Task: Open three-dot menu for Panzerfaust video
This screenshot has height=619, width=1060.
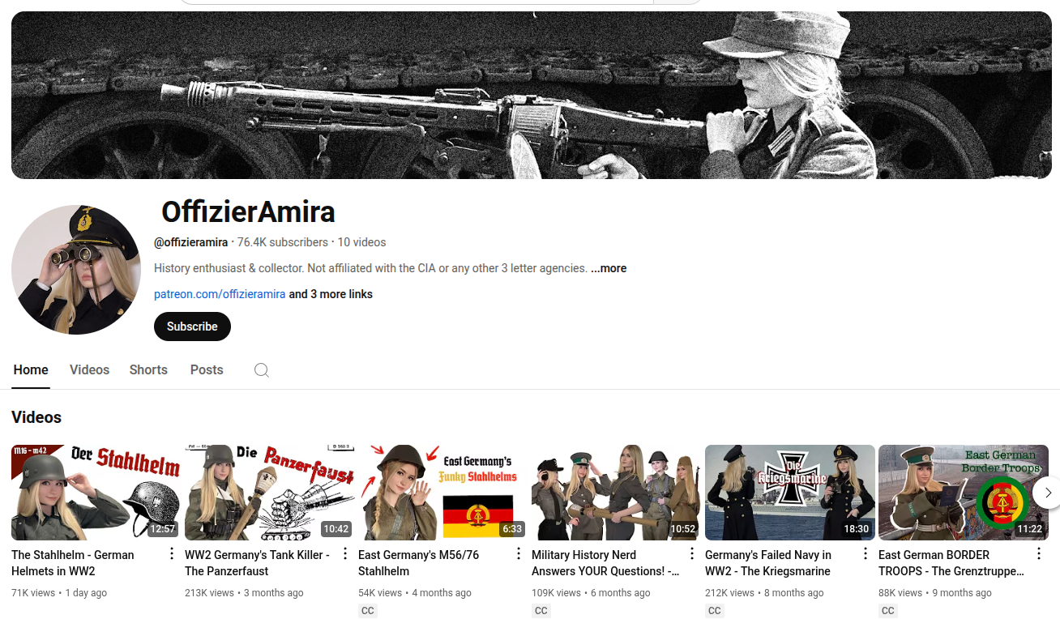Action: 345,554
